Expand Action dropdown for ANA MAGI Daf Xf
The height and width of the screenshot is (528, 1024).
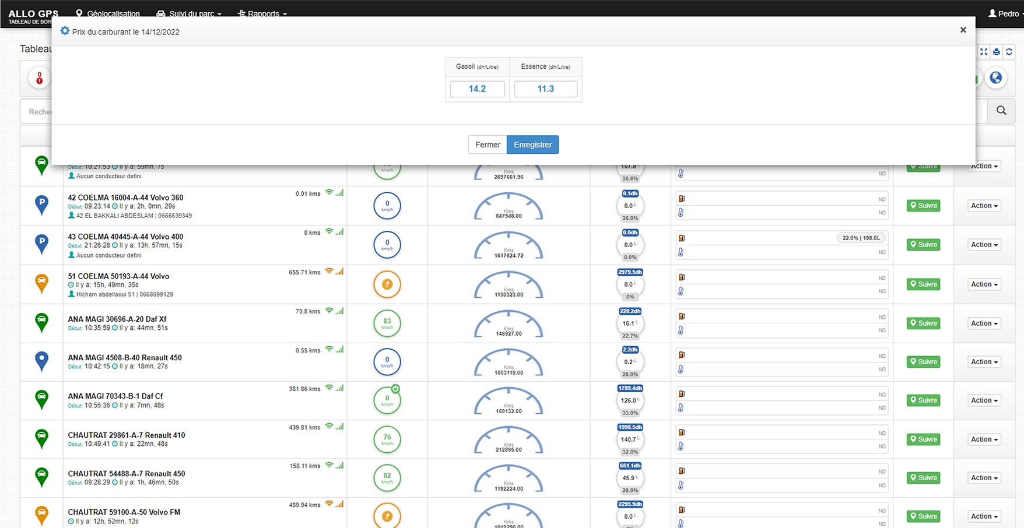tap(984, 323)
